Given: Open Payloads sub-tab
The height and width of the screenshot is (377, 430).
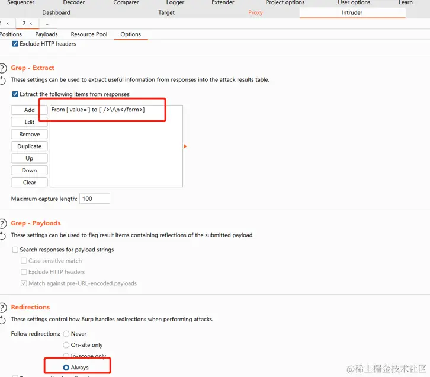Looking at the screenshot, I should pyautogui.click(x=46, y=34).
